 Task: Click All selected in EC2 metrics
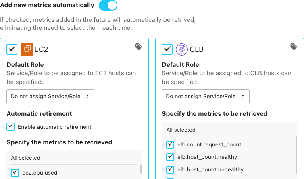(25, 158)
